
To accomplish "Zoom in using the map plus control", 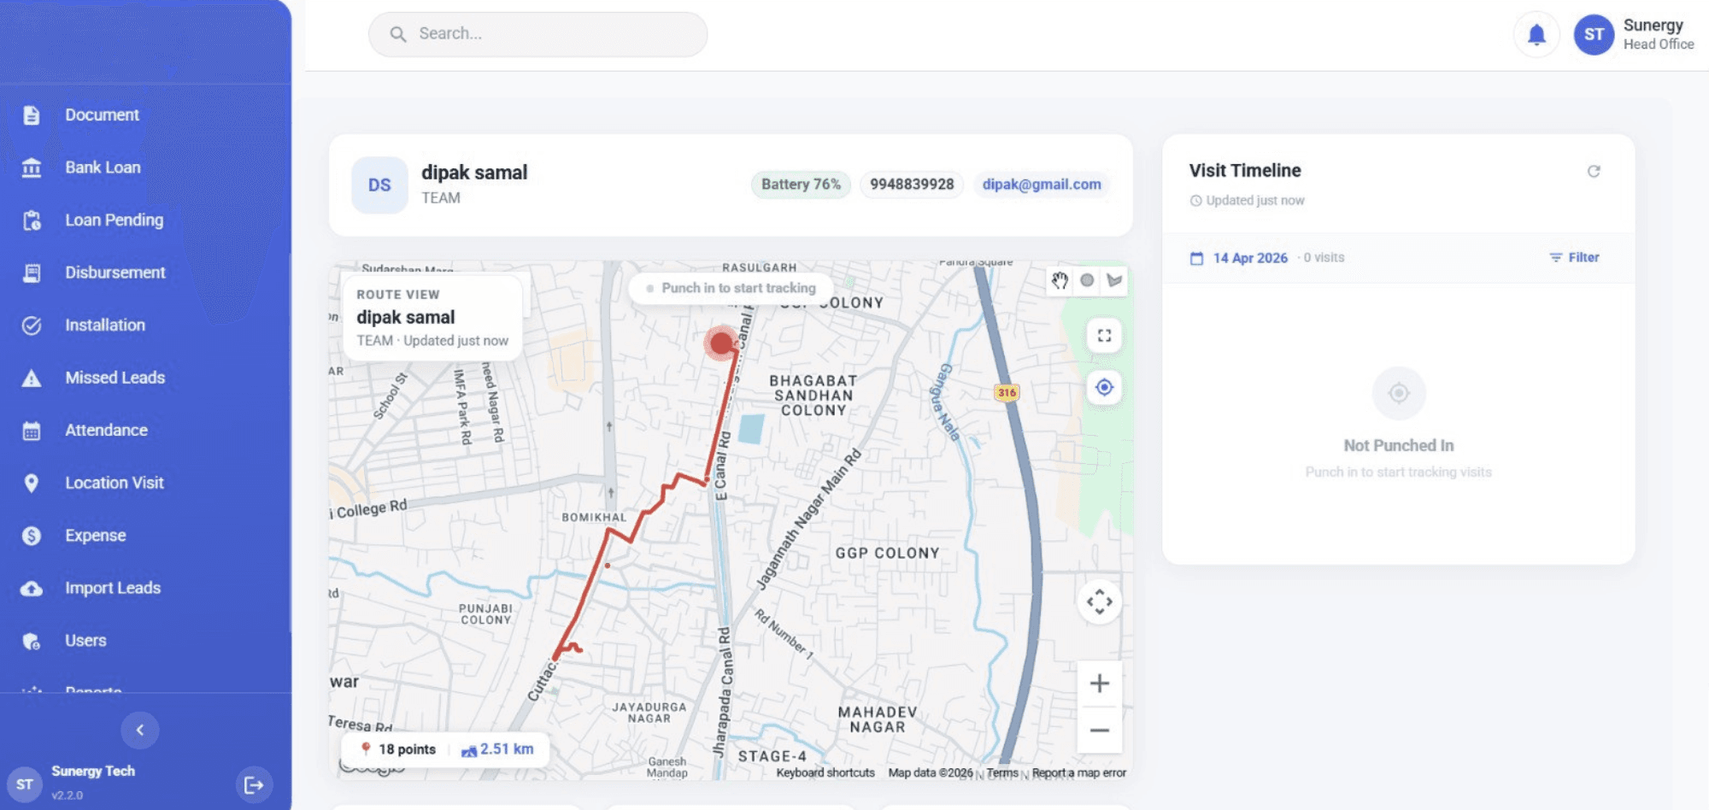I will (x=1099, y=683).
